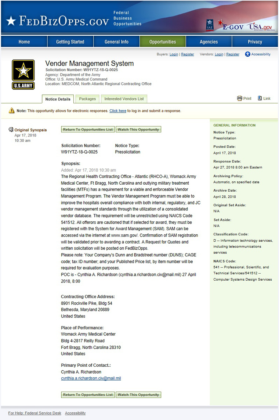Click the 'Posted Date:' label
Viewport: 279px width, 420px height.
click(224, 147)
